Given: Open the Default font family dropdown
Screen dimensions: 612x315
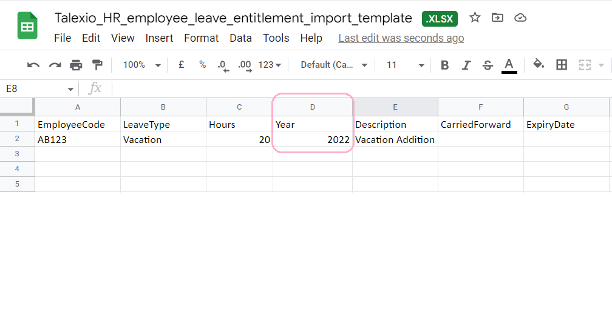Looking at the screenshot, I should 334,65.
